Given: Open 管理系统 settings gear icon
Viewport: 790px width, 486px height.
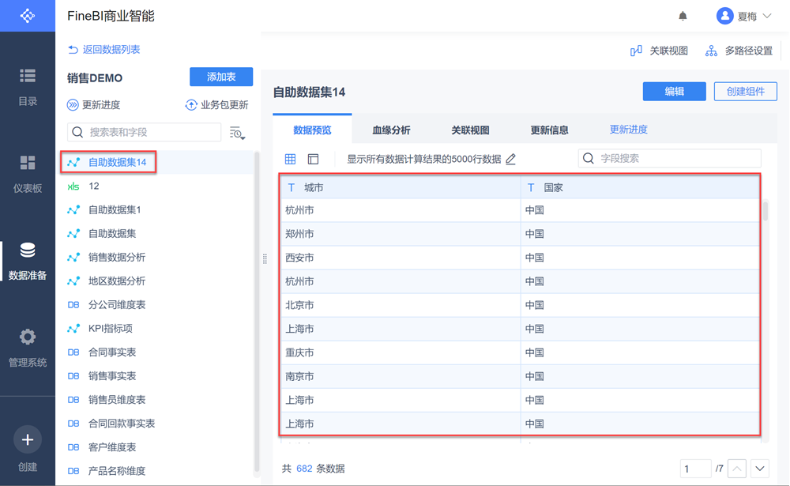Looking at the screenshot, I should (x=28, y=337).
